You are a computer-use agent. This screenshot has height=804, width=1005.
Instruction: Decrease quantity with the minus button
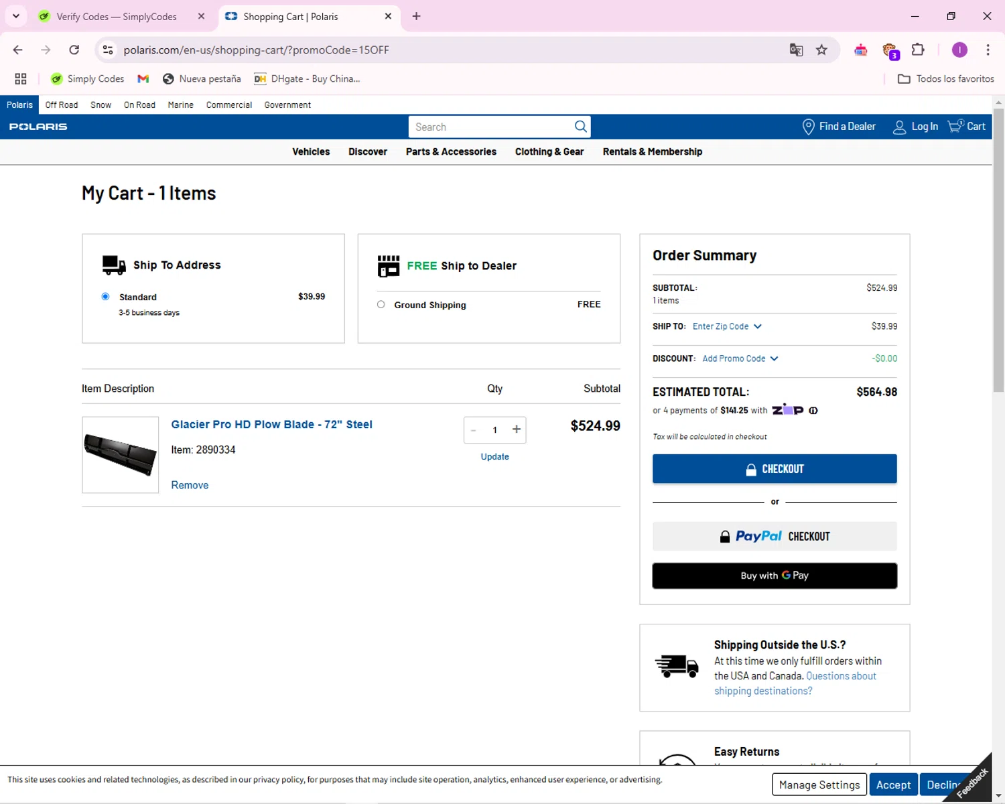click(474, 430)
